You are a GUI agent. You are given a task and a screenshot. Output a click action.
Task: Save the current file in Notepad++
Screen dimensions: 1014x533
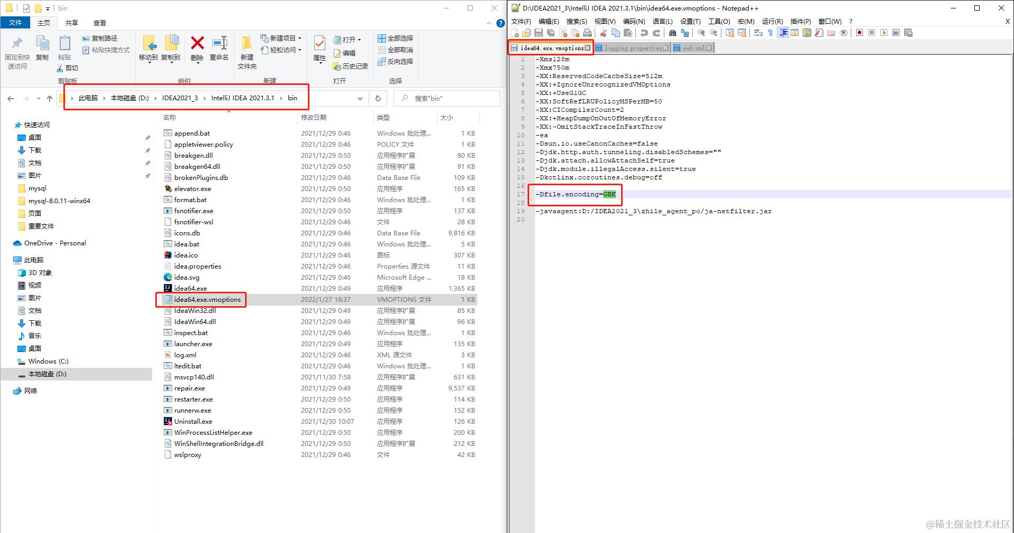539,33
